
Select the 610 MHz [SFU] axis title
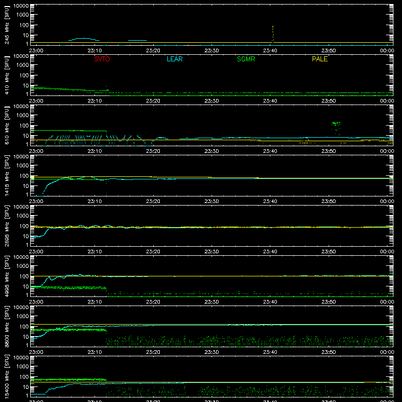pos(7,126)
